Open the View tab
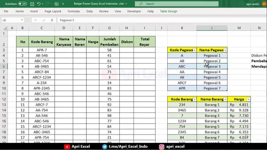267x150 pixels. point(118,11)
